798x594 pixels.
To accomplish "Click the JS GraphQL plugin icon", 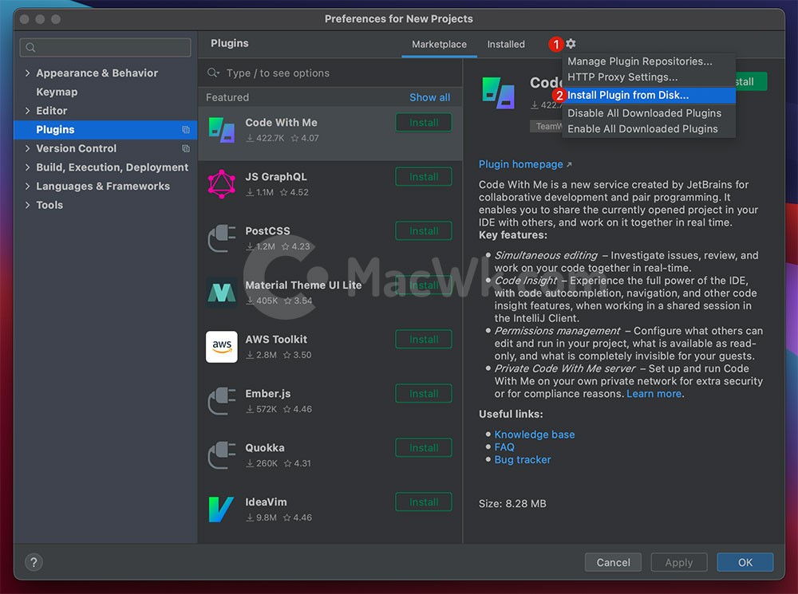I will tap(221, 184).
